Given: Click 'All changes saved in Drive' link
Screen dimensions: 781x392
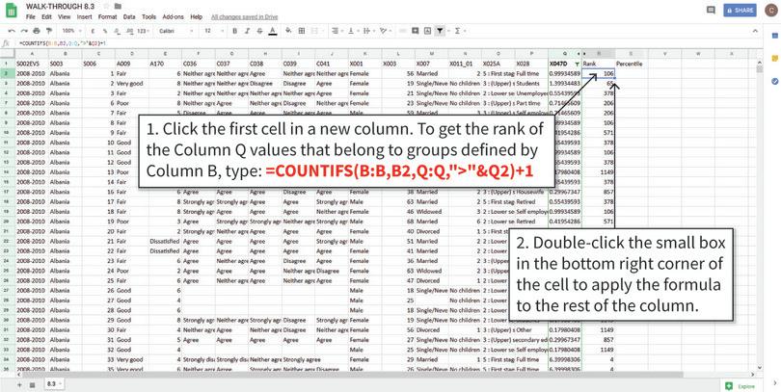Looking at the screenshot, I should pos(244,17).
